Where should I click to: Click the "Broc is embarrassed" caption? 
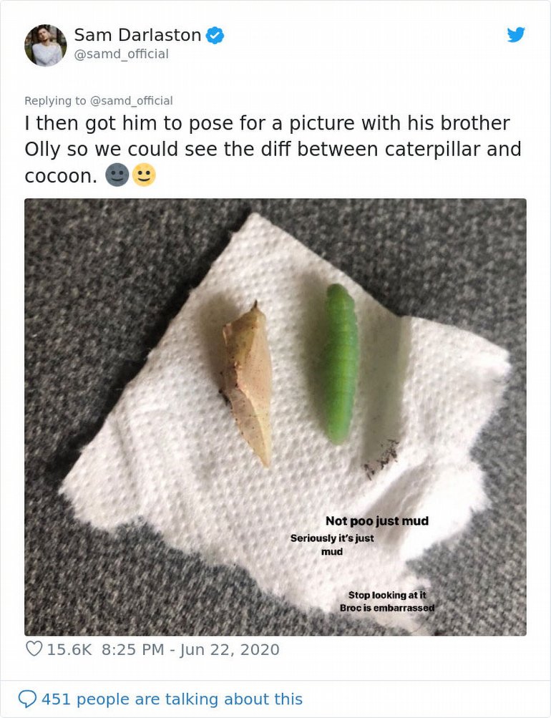click(x=386, y=608)
